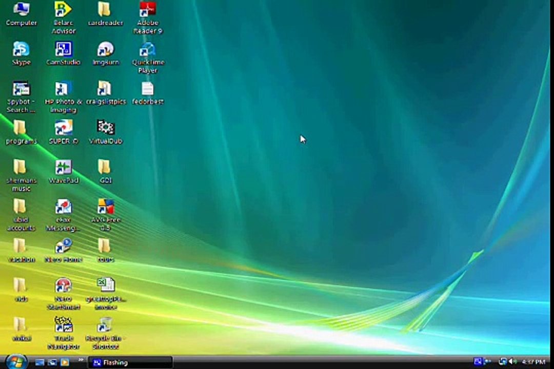Image resolution: width=554 pixels, height=369 pixels.
Task: Launch Nero Home shortcut
Action: tap(63, 251)
